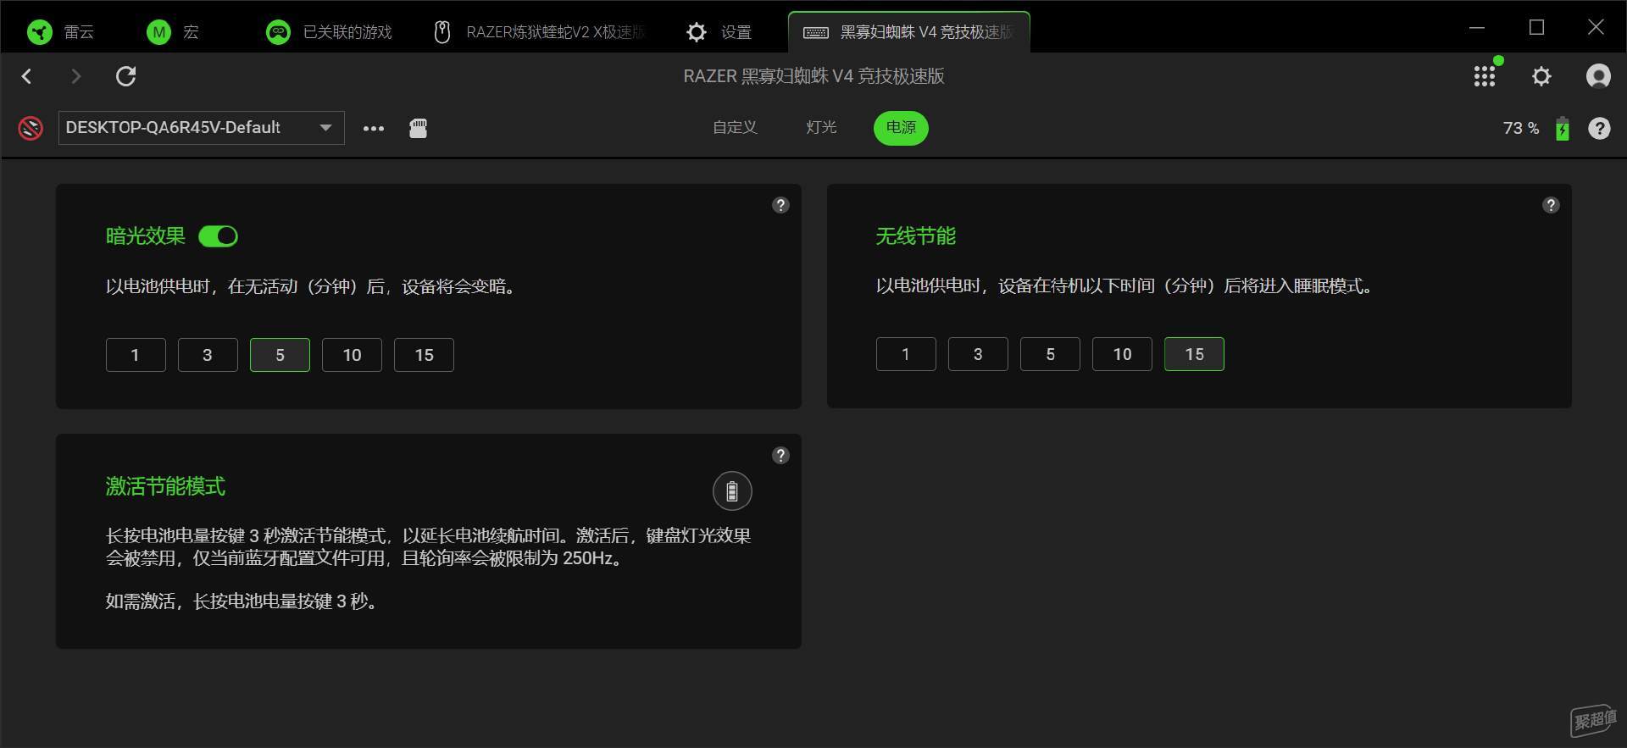Set 无线节能 sleep timer to 3 minutes
The image size is (1627, 748).
point(978,354)
